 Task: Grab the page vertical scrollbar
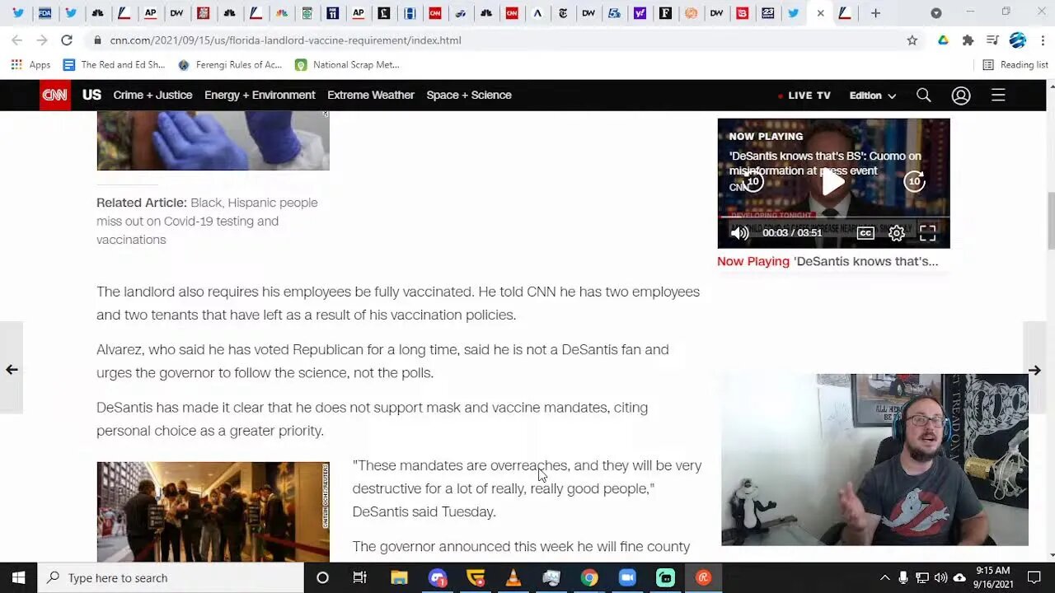click(x=1050, y=220)
